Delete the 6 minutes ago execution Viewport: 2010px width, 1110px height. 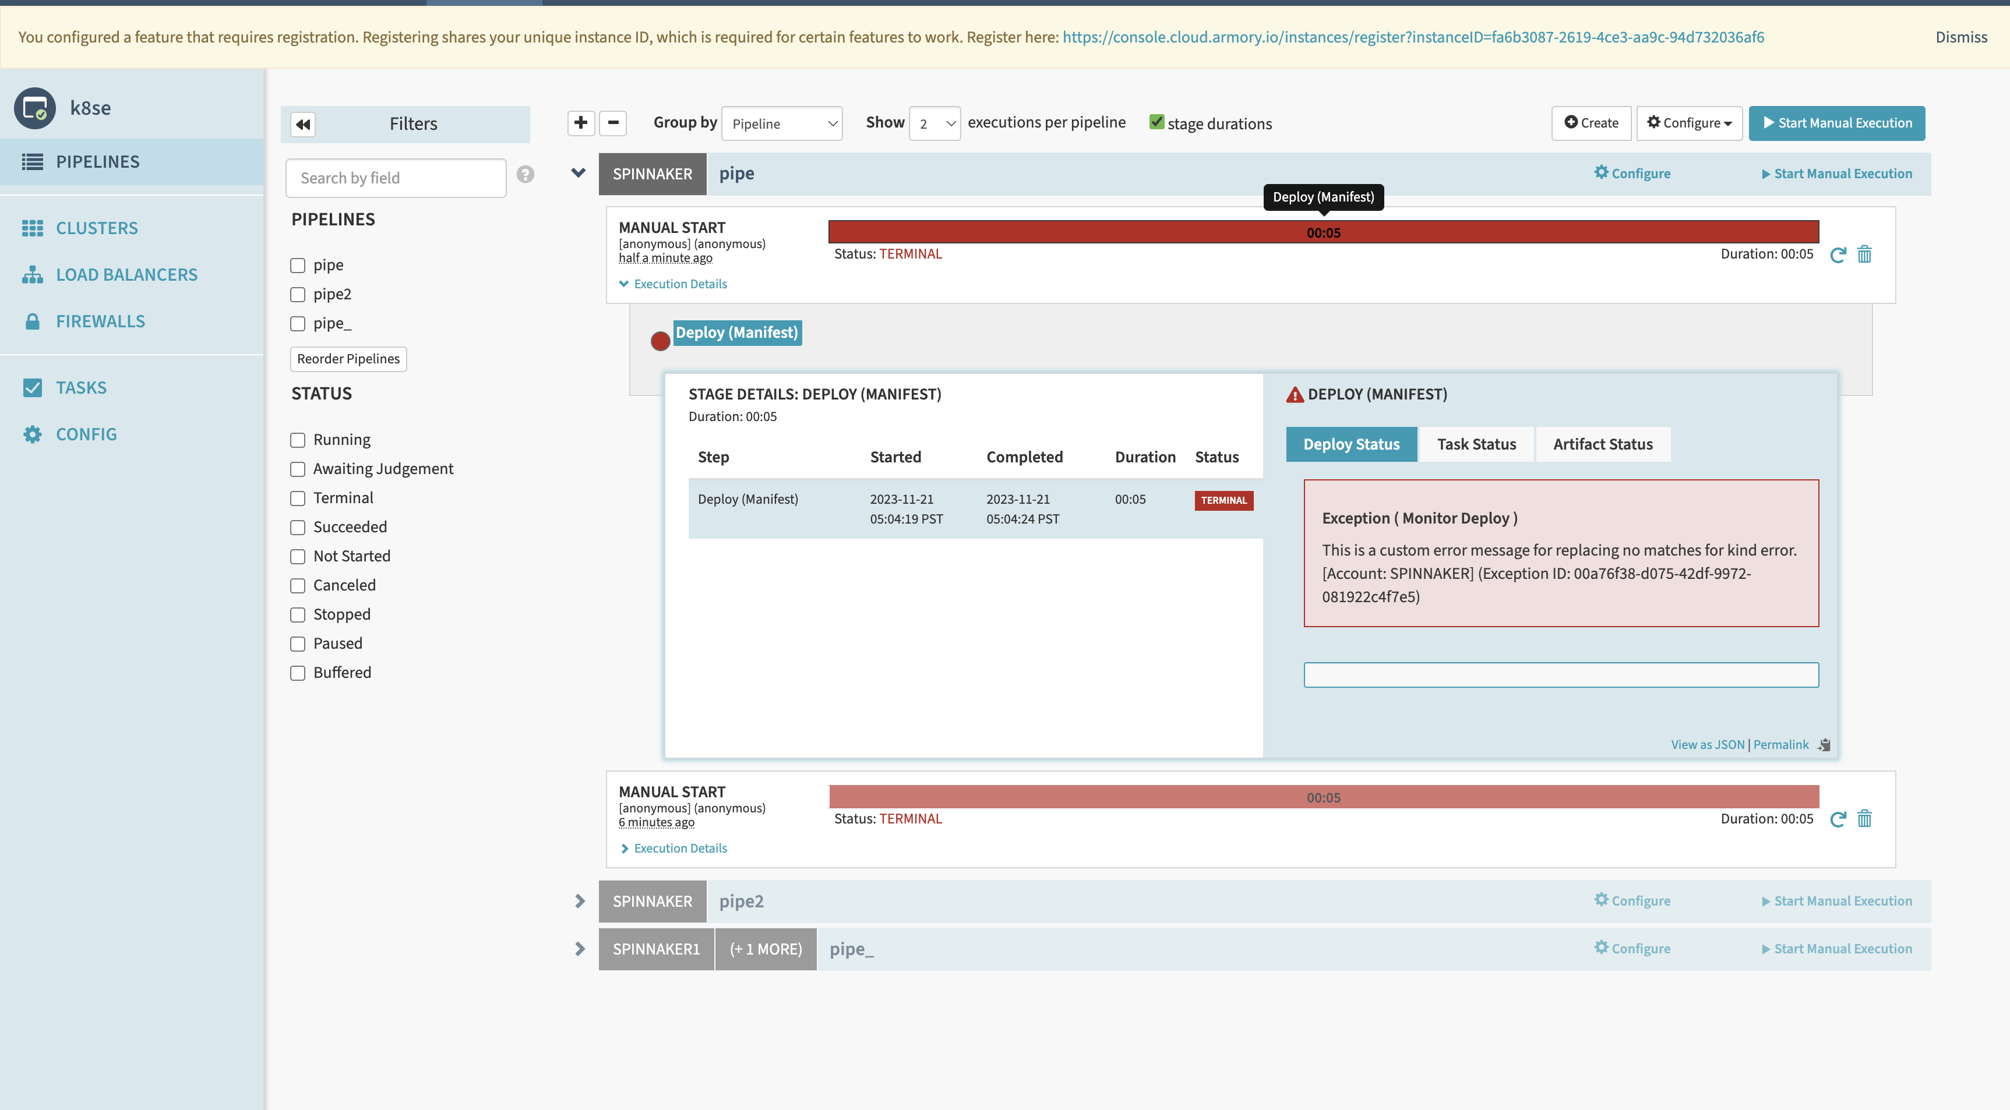tap(1864, 818)
